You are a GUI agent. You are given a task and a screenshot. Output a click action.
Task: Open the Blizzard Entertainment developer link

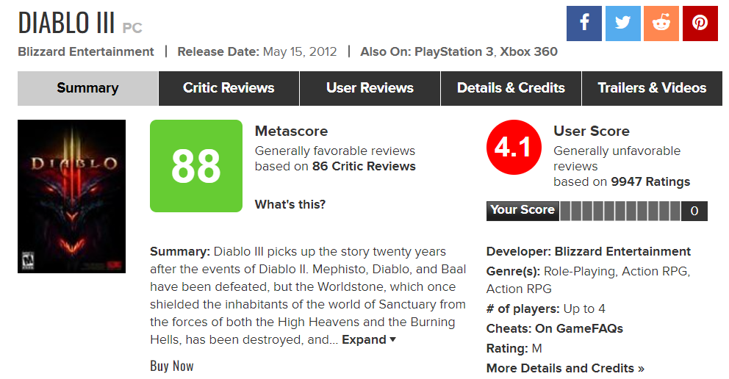(x=622, y=251)
